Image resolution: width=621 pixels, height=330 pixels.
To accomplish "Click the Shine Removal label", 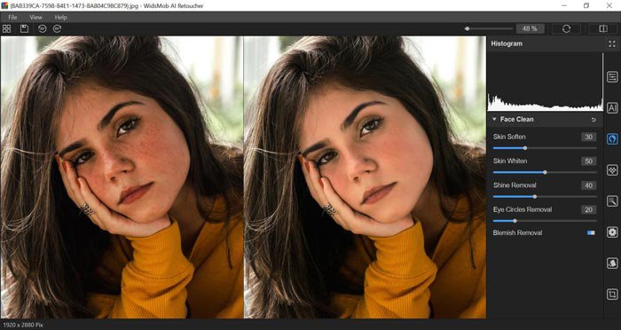I will pos(515,185).
